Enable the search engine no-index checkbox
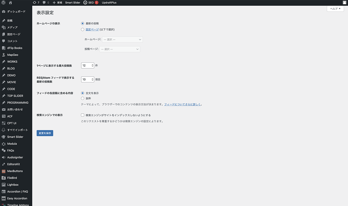The image size is (348, 206). [x=83, y=115]
